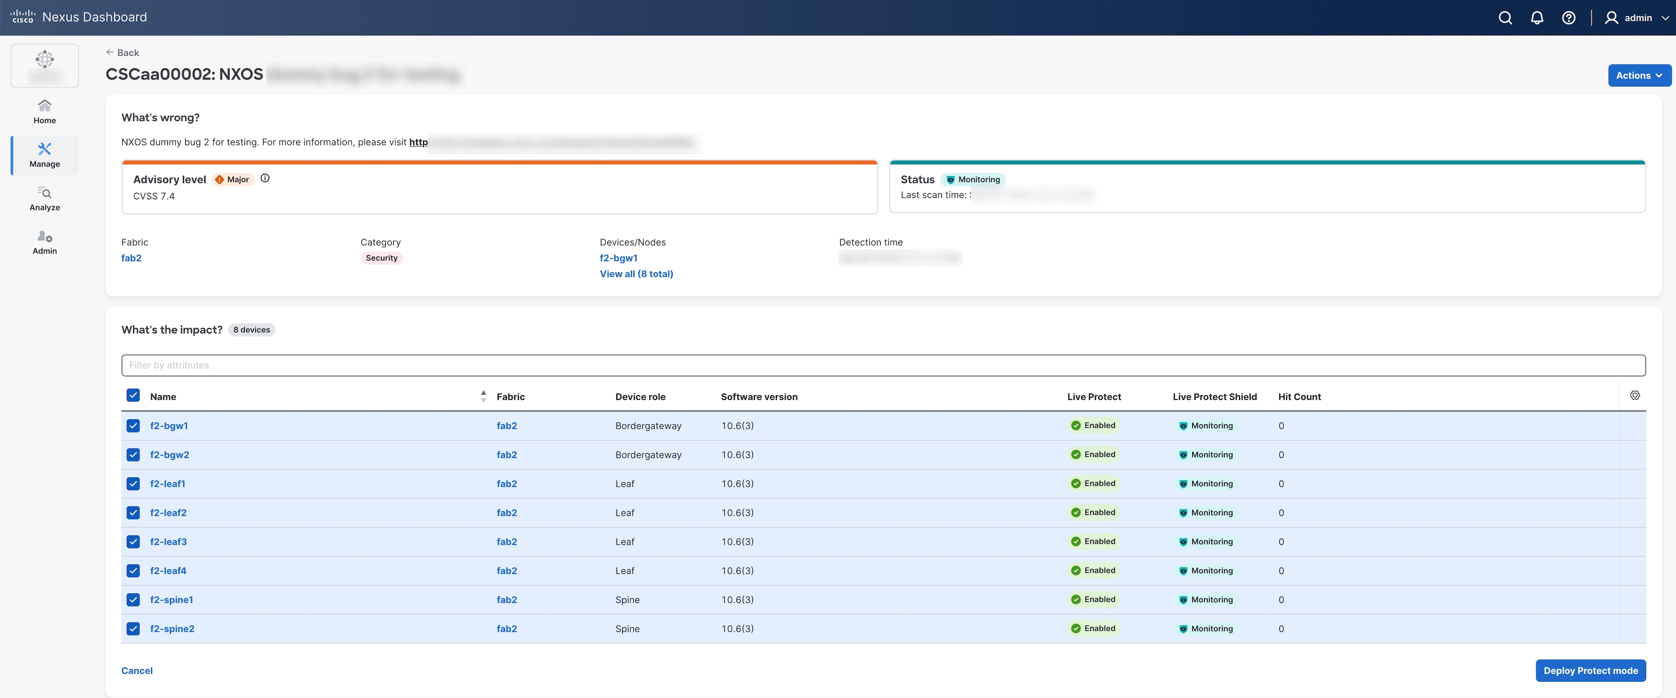Click the Back arrow icon
The height and width of the screenshot is (698, 1676).
tap(110, 52)
